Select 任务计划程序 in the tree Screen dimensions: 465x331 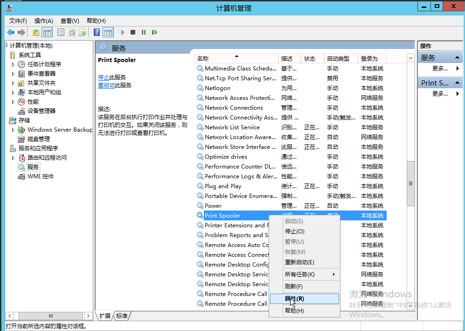coord(44,64)
